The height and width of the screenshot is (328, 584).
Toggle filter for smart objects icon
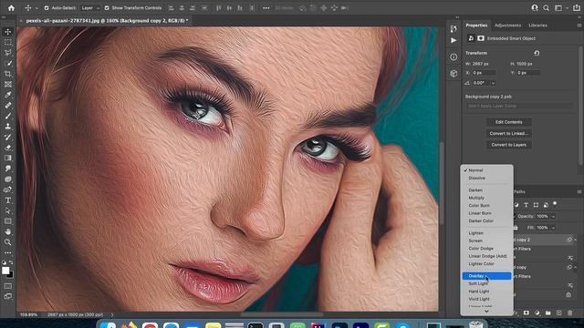pos(546,205)
